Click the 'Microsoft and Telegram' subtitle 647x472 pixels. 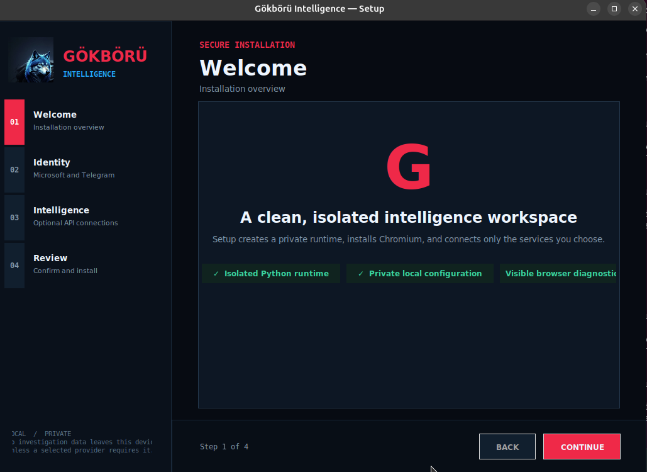(74, 175)
